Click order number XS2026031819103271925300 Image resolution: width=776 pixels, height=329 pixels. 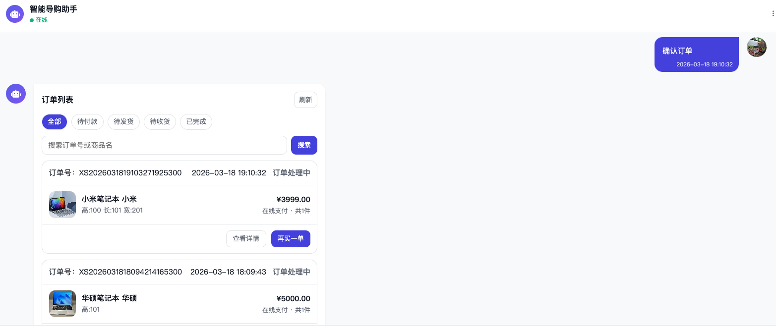130,173
